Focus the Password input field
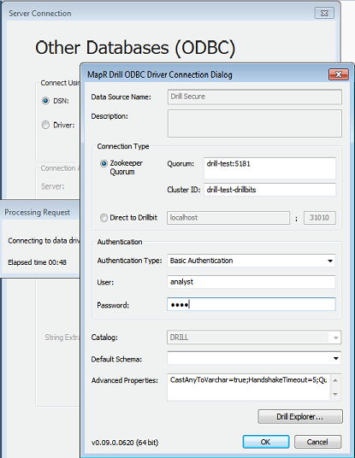 coord(251,304)
